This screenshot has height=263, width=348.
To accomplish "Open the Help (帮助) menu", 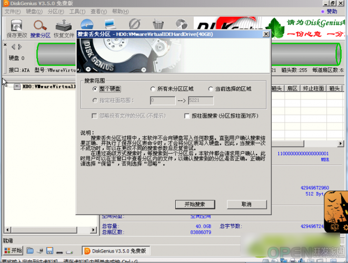I will [120, 12].
